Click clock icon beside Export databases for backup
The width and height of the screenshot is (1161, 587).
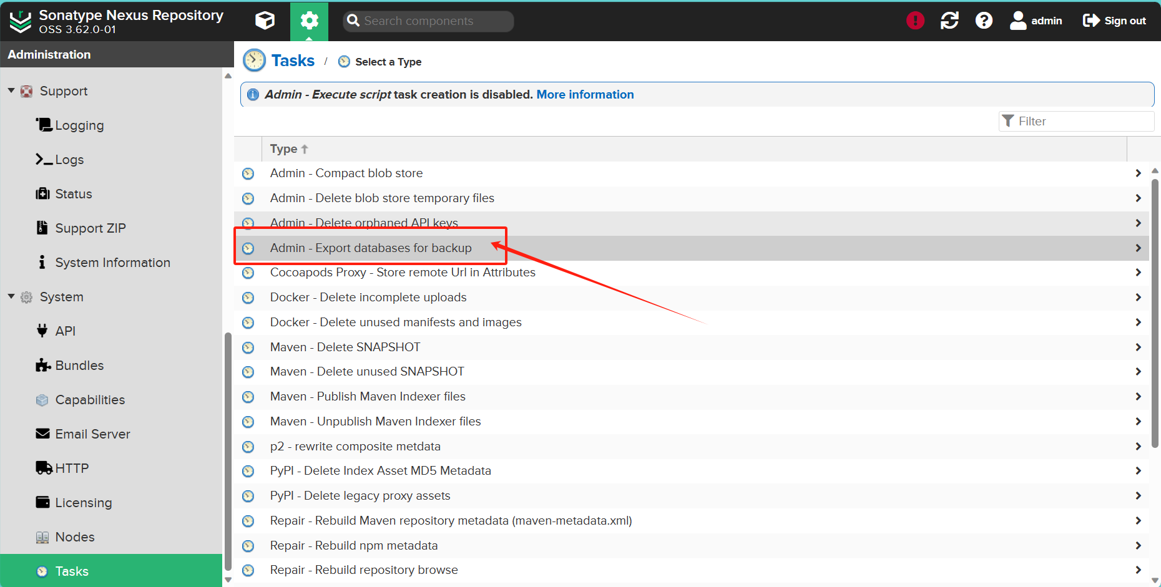pyautogui.click(x=248, y=248)
